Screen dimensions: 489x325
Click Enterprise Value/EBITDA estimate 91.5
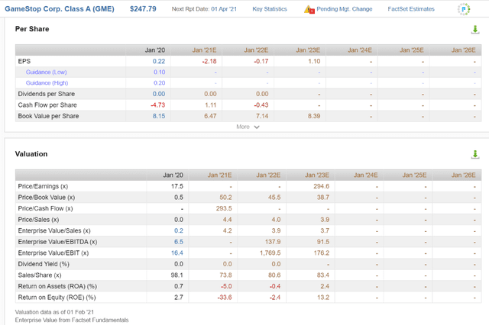click(323, 242)
